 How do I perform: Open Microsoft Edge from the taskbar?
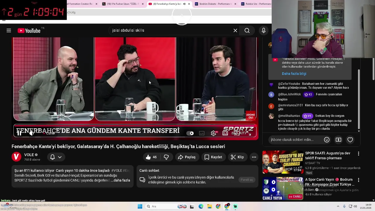pyautogui.click(x=201, y=206)
